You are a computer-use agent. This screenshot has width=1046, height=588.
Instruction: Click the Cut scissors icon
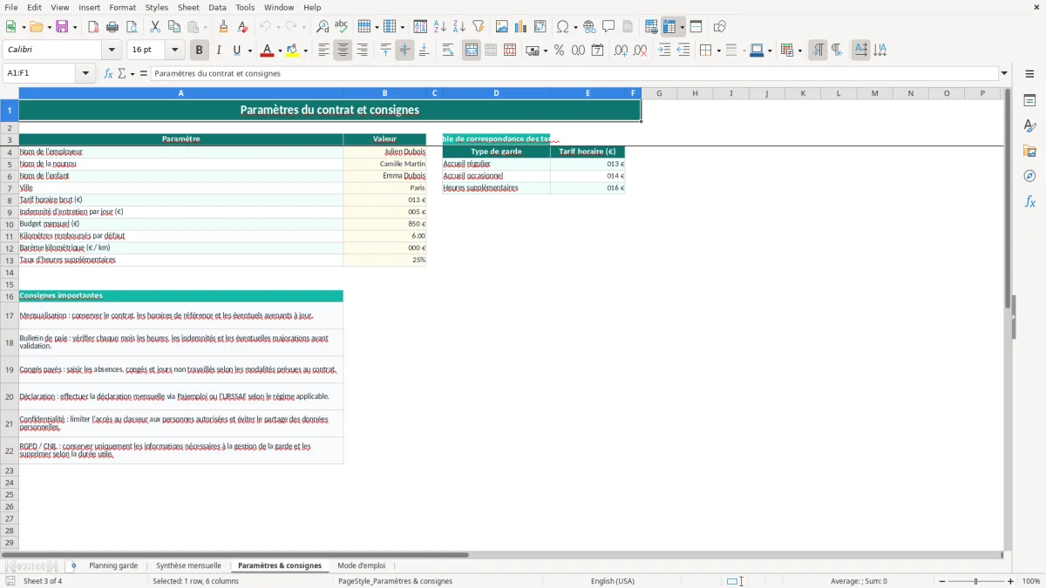coord(155,27)
